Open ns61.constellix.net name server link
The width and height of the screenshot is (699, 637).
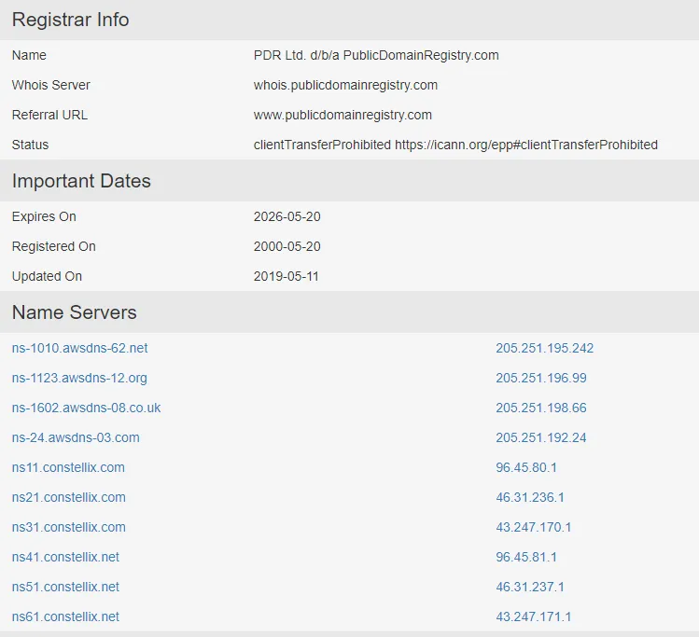(65, 617)
